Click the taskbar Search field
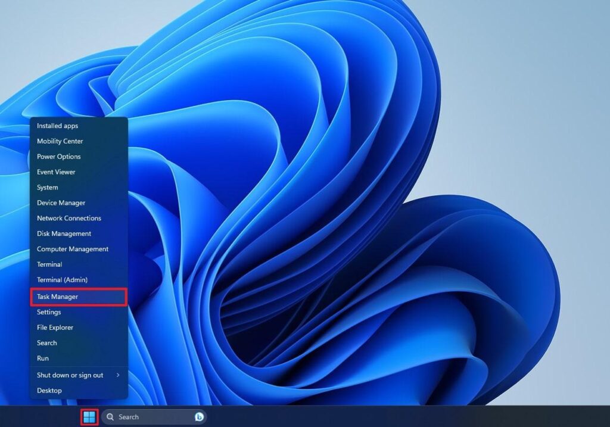The width and height of the screenshot is (610, 427). coord(154,417)
